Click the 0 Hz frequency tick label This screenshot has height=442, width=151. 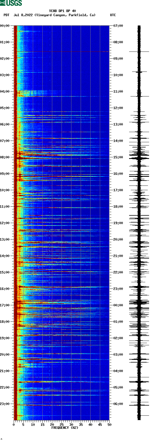(x=14, y=425)
